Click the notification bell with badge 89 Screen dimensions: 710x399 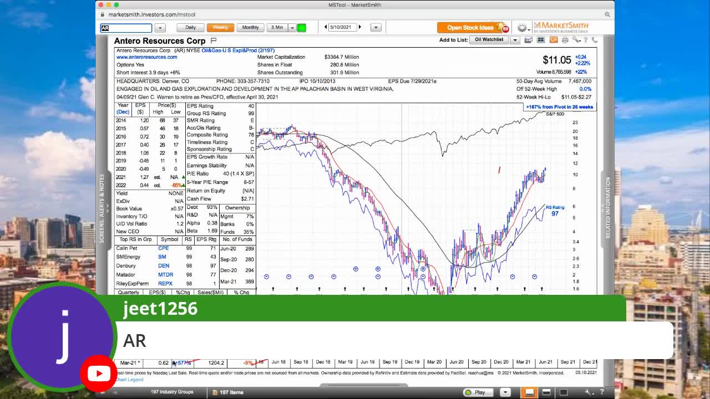click(503, 27)
